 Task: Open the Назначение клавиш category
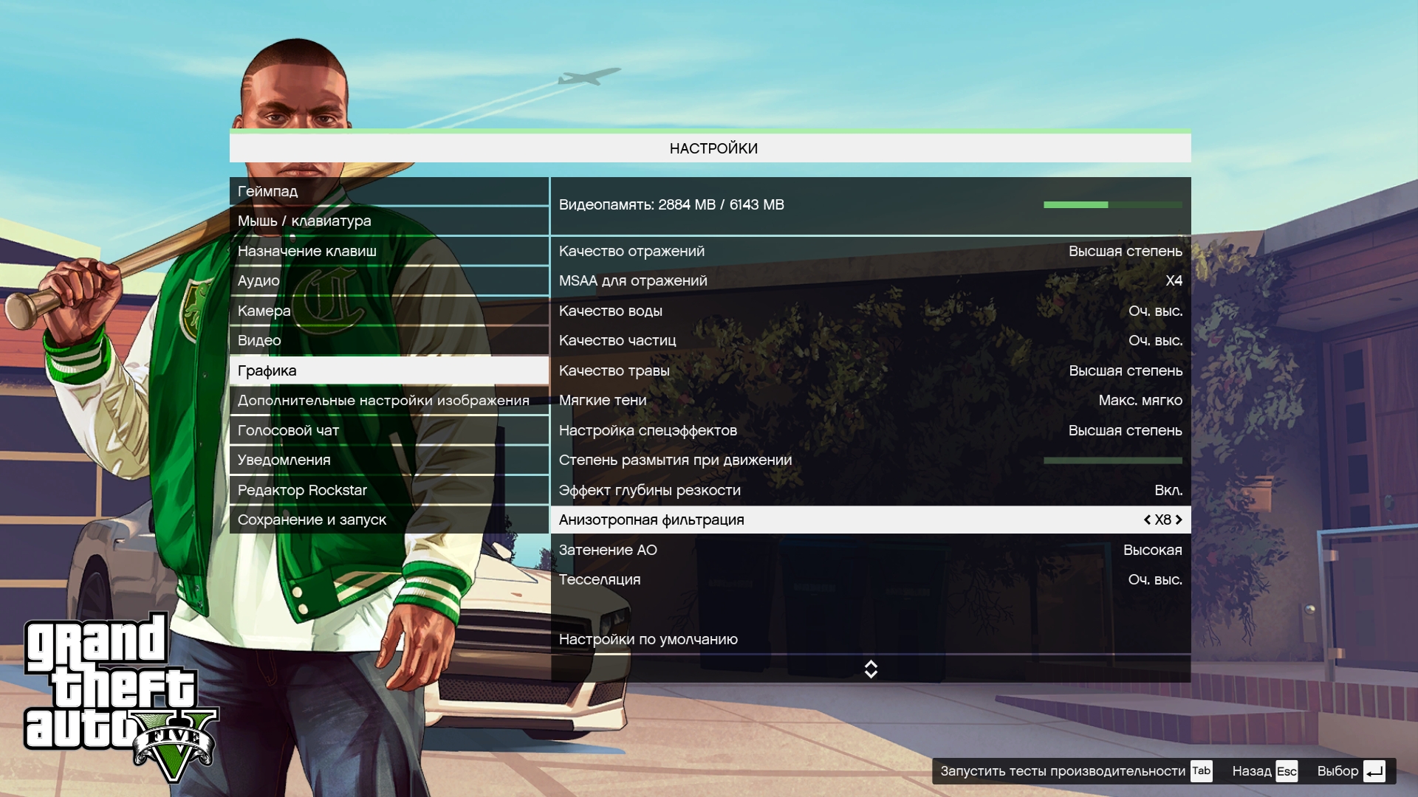[389, 251]
